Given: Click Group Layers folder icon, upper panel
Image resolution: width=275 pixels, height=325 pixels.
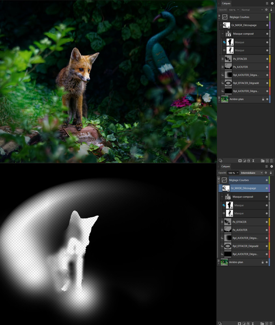Looking at the screenshot, I should point(262,160).
